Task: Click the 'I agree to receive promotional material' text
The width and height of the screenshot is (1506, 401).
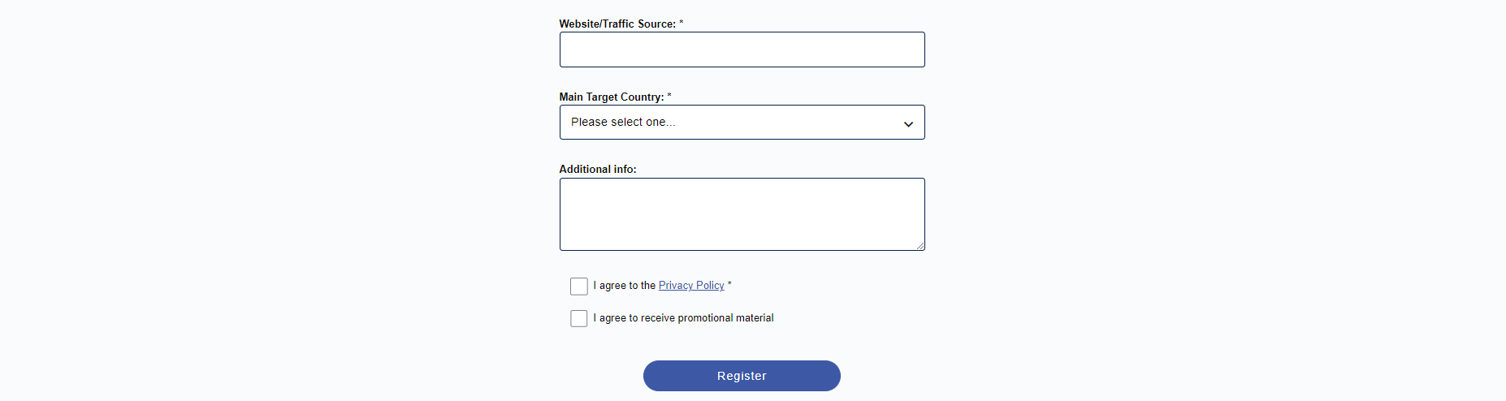Action: click(x=683, y=318)
